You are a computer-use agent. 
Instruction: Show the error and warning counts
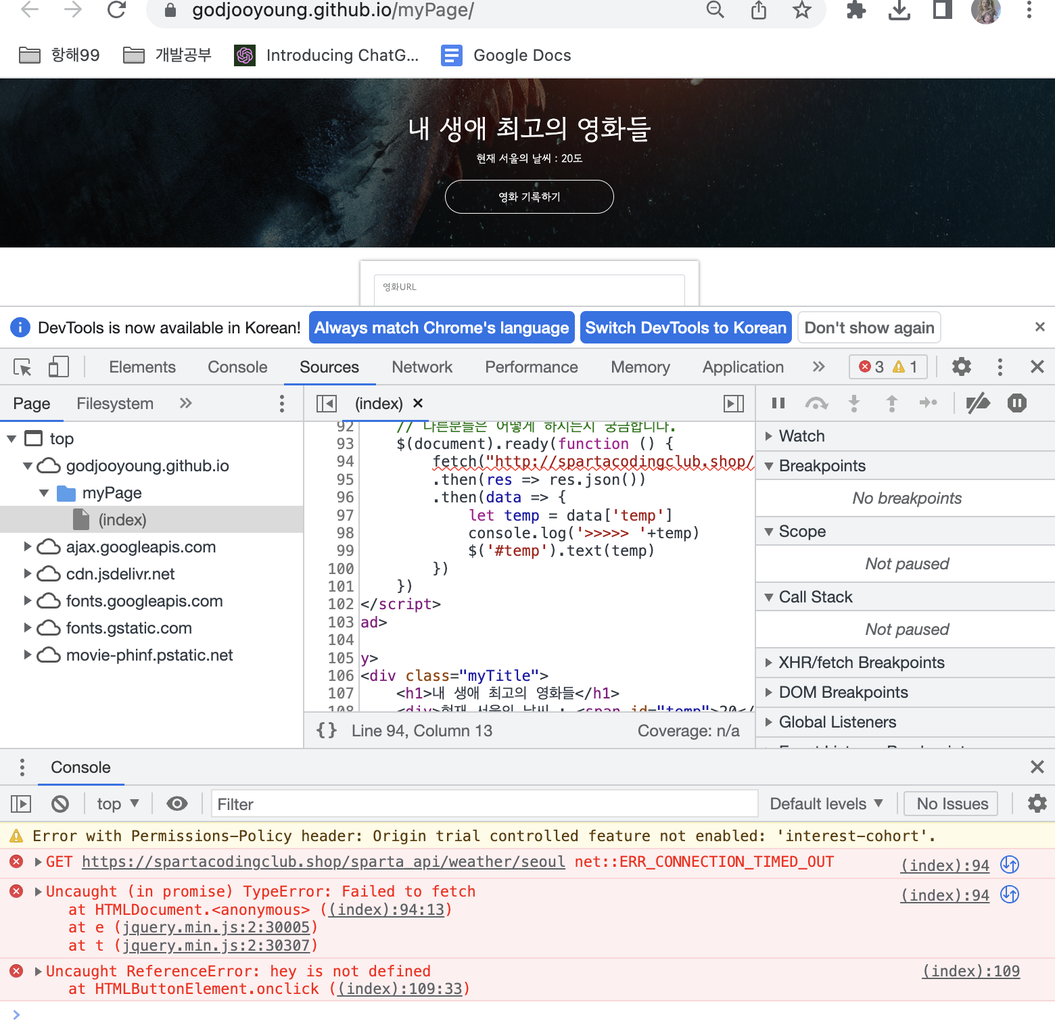coord(888,366)
